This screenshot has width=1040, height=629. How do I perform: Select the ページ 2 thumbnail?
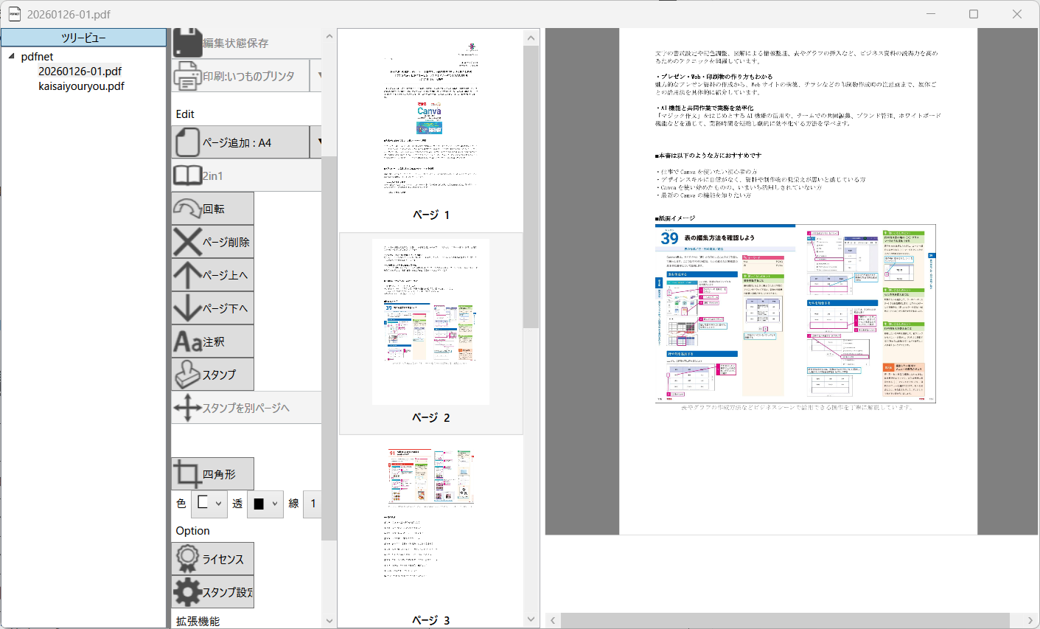tap(430, 320)
